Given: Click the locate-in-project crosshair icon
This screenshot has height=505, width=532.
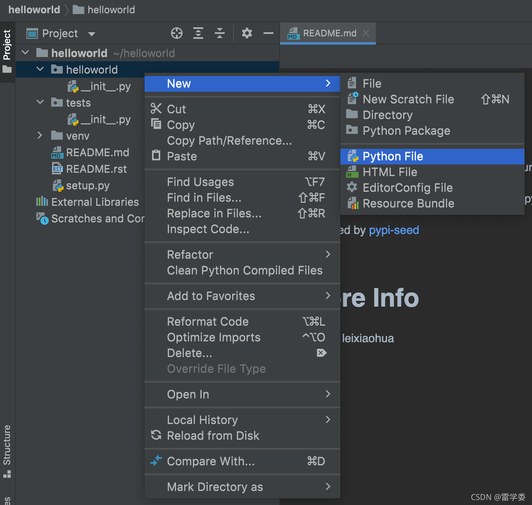Looking at the screenshot, I should [177, 33].
